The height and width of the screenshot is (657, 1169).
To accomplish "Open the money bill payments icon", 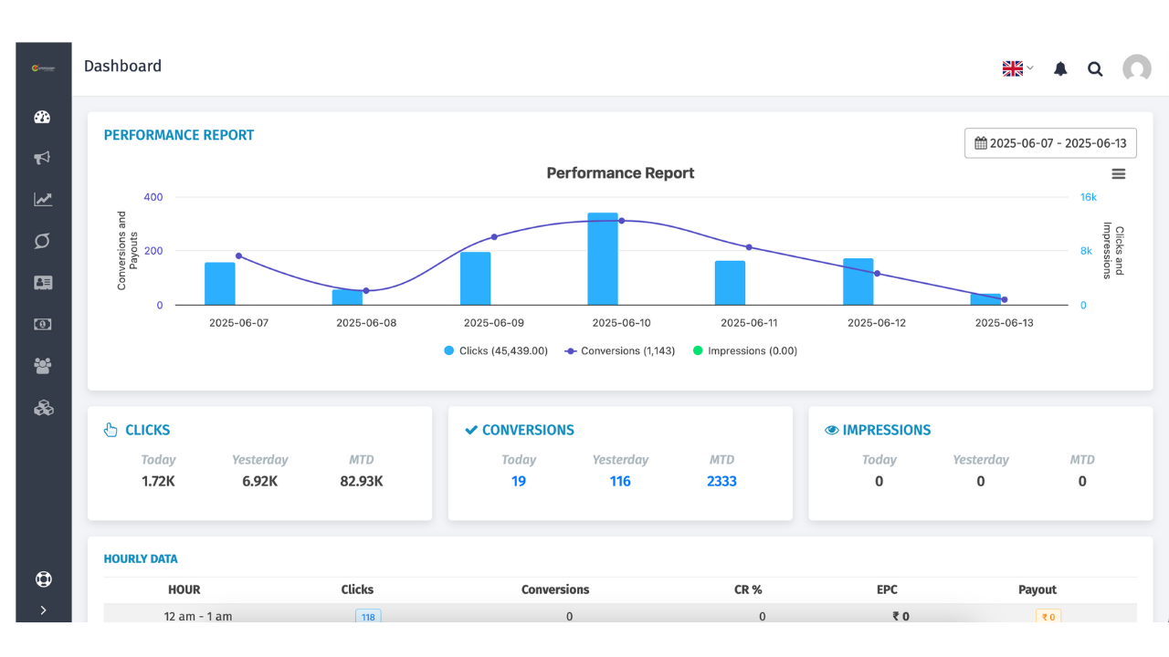I will (x=43, y=324).
